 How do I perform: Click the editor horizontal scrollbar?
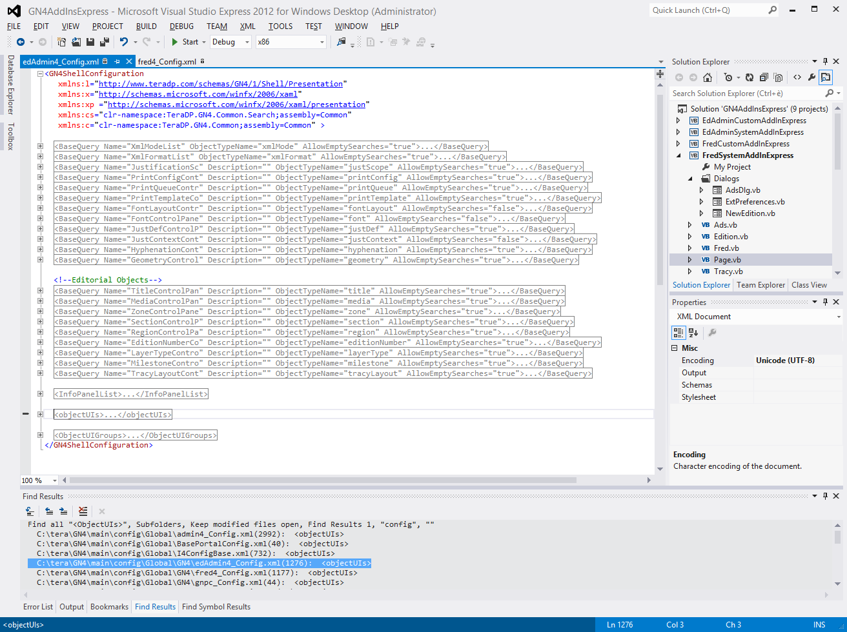323,480
